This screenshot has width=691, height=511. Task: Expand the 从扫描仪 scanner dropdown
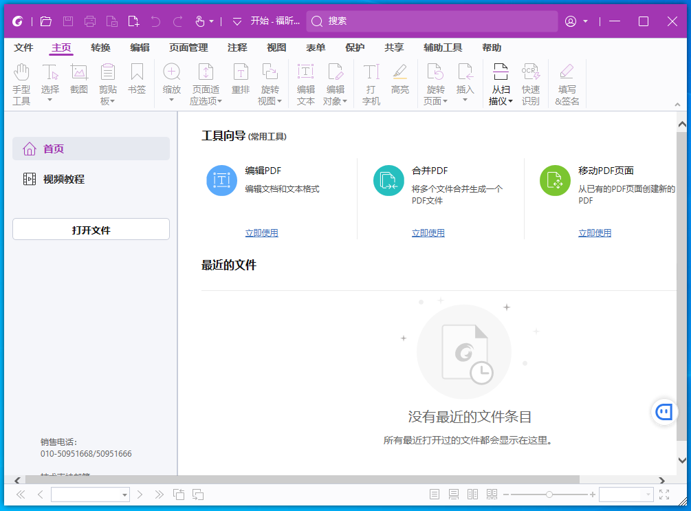coord(501,100)
